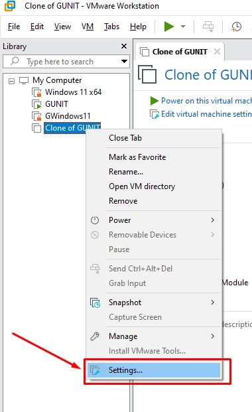Click the VMware Workstation logo in title bar
Viewport: 252px width, 412px height.
click(10, 6)
